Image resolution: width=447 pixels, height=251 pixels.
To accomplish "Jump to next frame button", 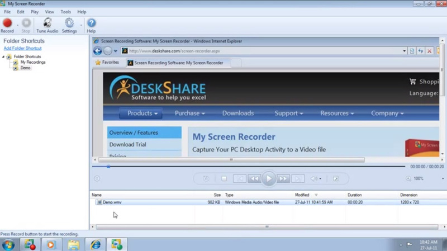I will (x=298, y=178).
